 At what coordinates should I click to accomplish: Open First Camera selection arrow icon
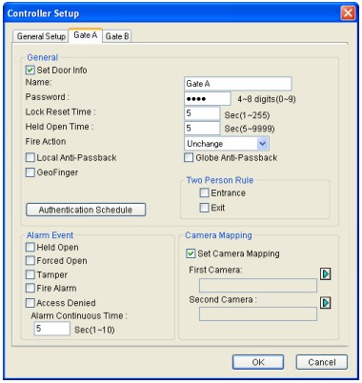pos(325,273)
